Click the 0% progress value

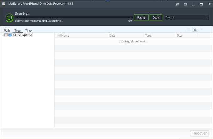tap(130, 21)
